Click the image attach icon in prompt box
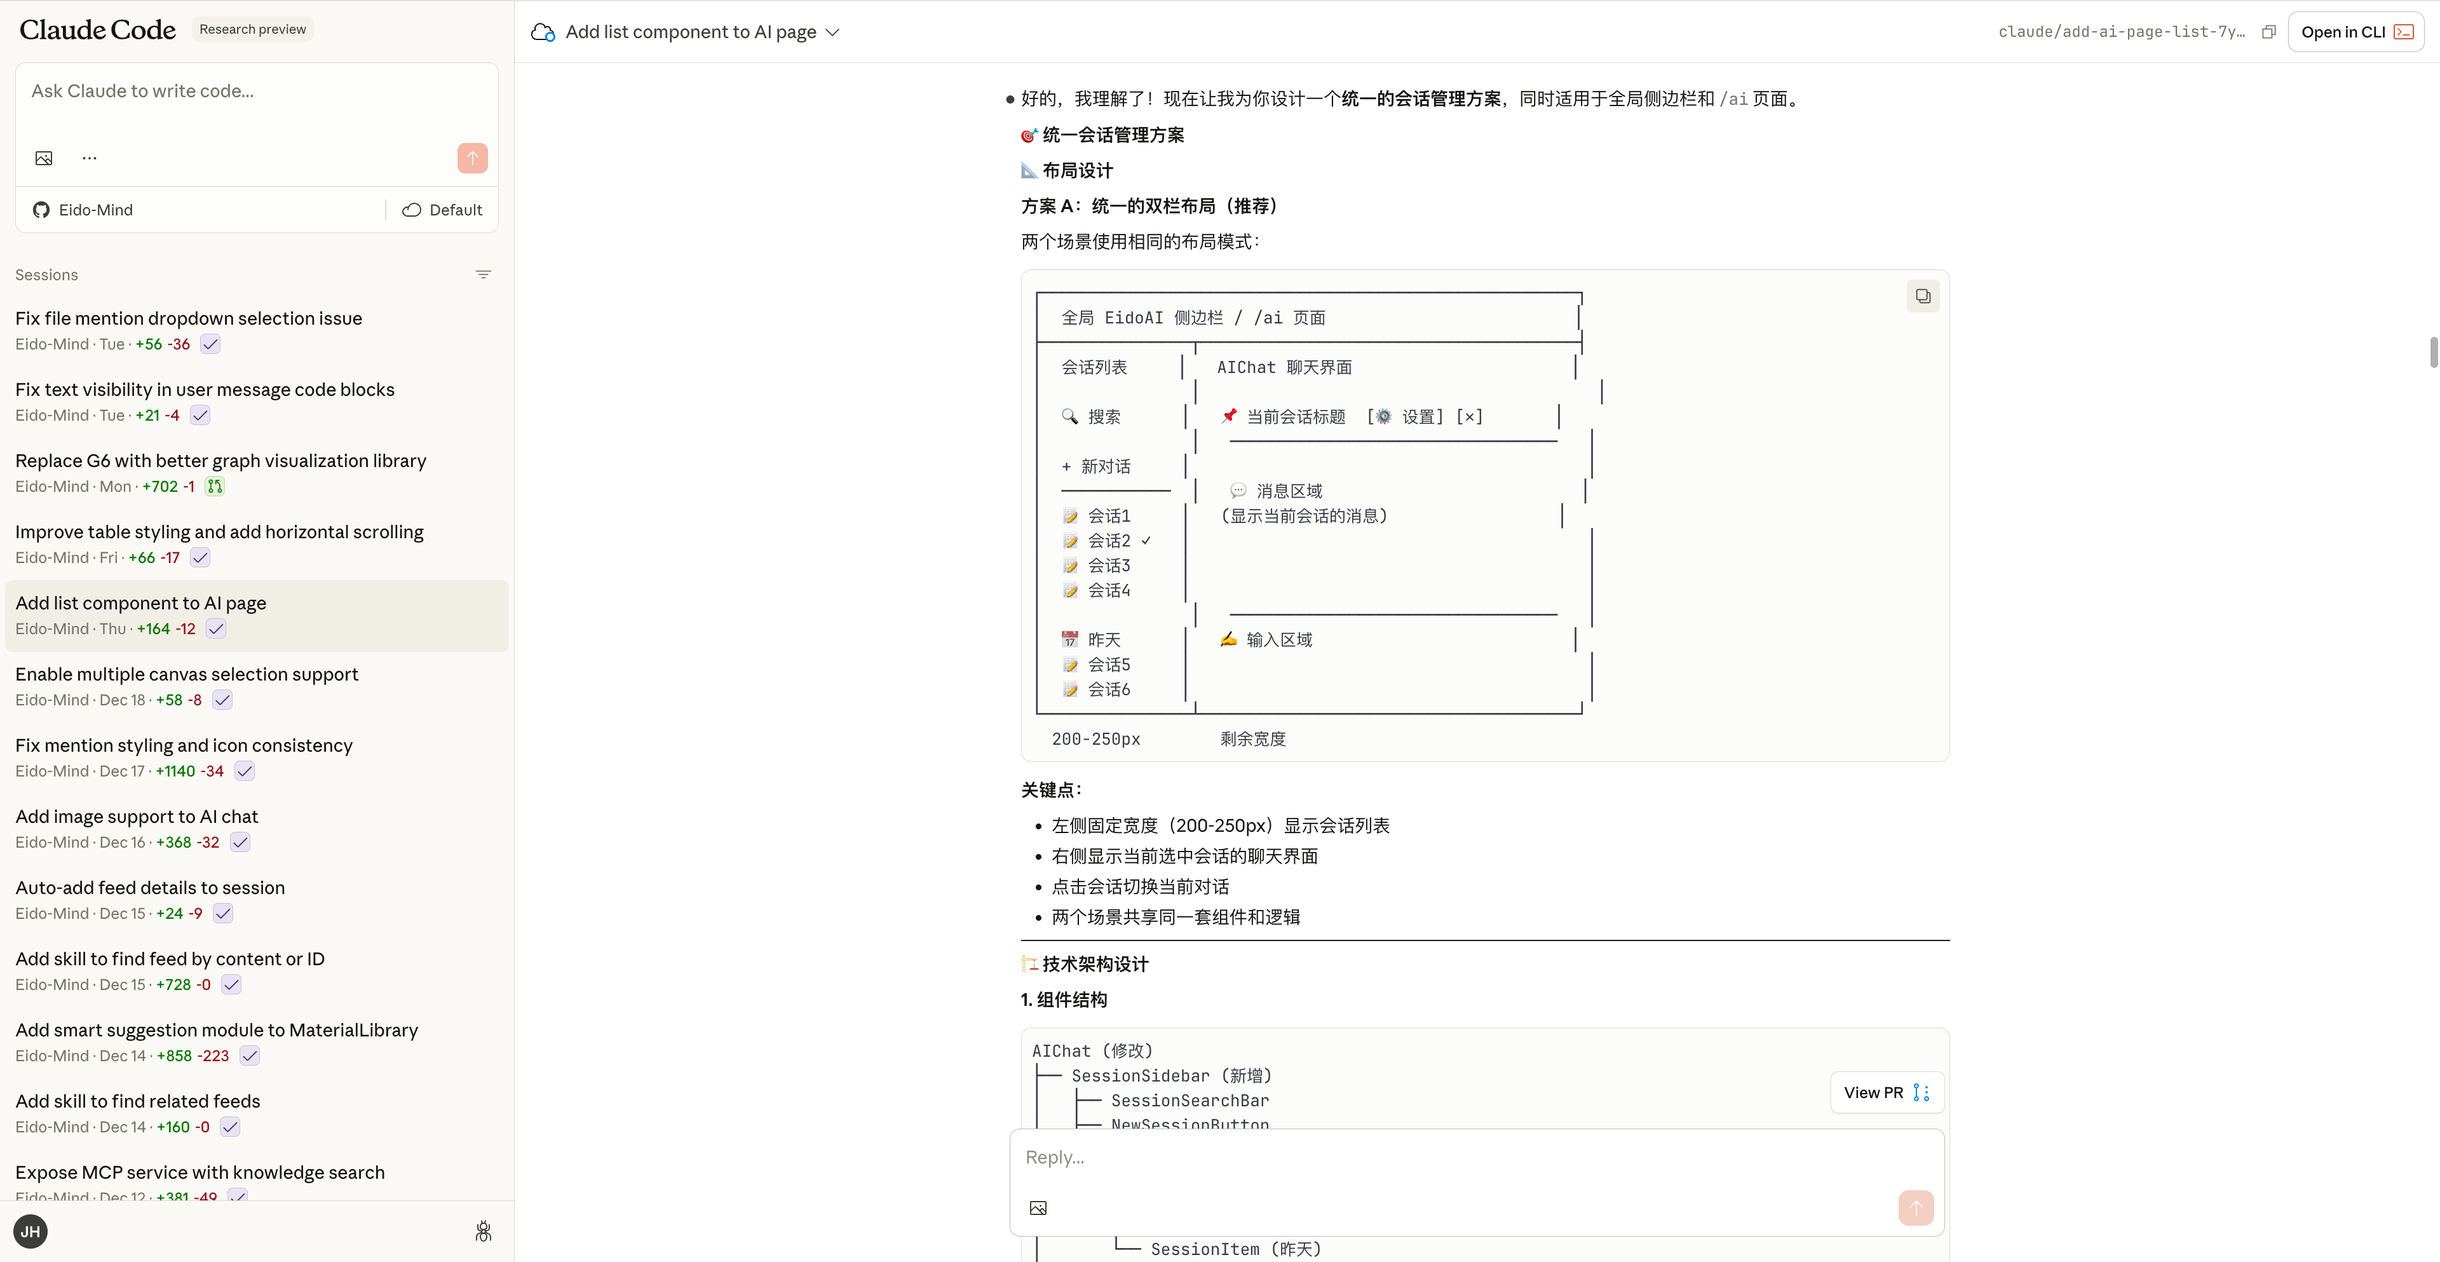 pyautogui.click(x=44, y=158)
